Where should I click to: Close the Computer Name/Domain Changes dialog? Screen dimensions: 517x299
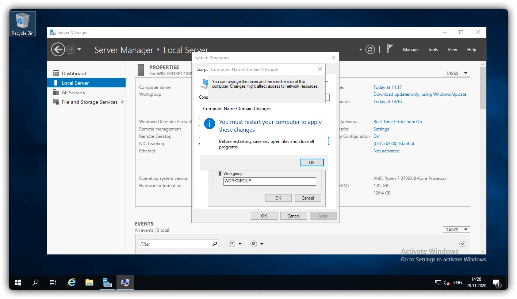click(320, 69)
